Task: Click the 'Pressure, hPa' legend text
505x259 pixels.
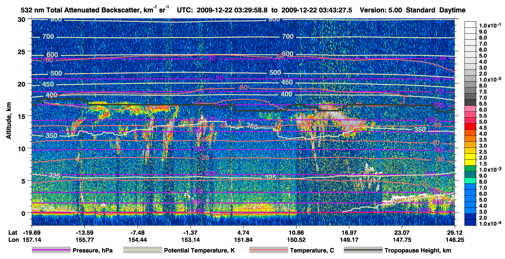Action: tap(92, 251)
